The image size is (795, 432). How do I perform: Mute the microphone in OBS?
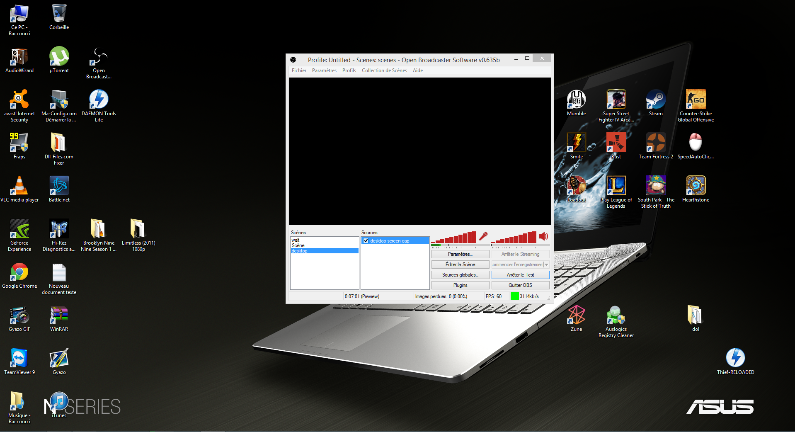(483, 236)
